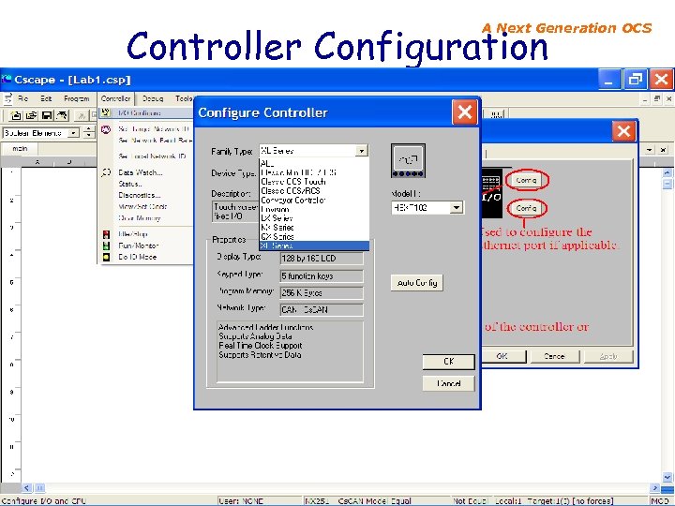Screen dimensions: 675x506
Task: Select Classic OCS Touch in list
Action: 314,182
